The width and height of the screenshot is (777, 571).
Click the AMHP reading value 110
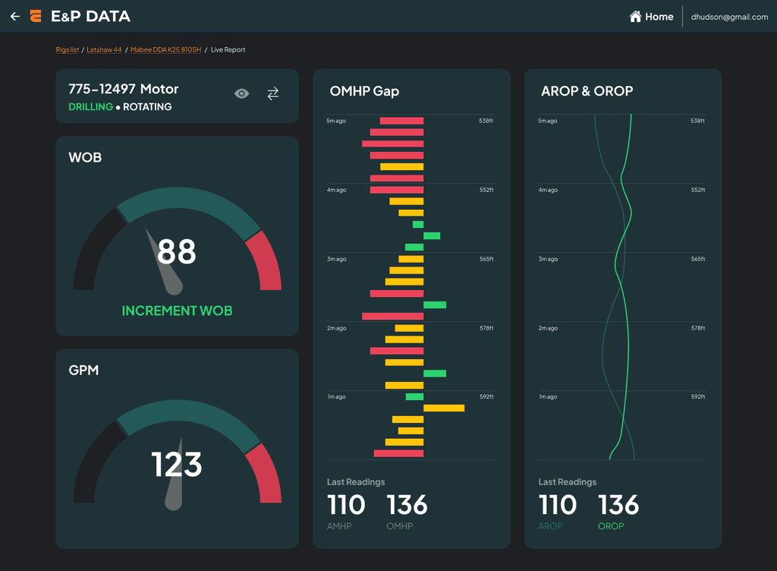coord(346,505)
